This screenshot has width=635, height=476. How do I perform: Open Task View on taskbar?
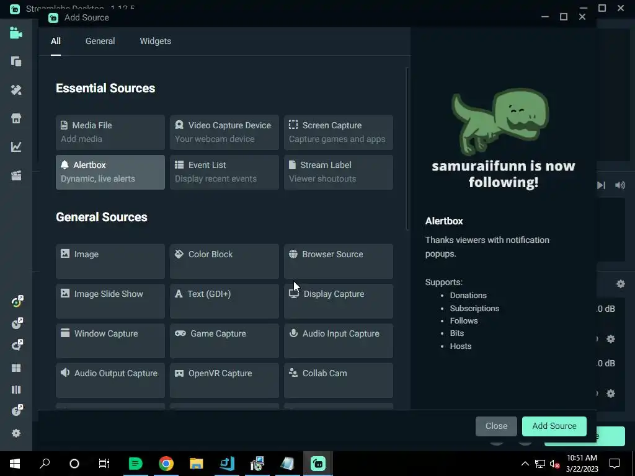[104, 464]
